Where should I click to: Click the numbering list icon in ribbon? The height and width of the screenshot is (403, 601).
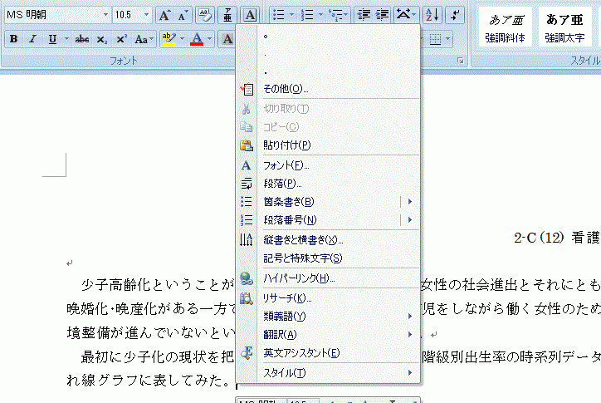tap(307, 15)
